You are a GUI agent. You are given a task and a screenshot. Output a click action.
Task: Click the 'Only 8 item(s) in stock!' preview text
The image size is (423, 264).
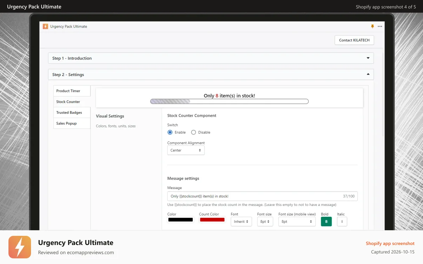[229, 95]
